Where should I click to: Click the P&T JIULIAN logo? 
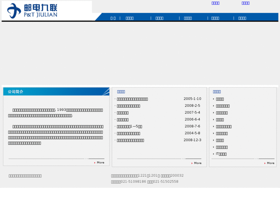pos(32,11)
